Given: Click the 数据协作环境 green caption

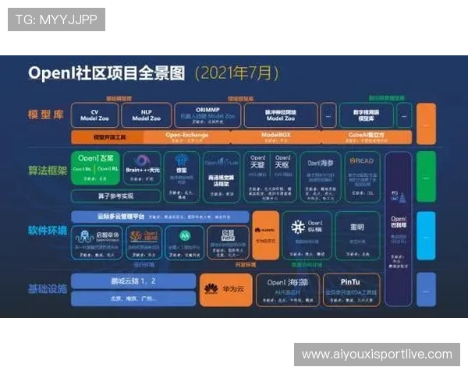Looking at the screenshot, I should coord(307,265).
